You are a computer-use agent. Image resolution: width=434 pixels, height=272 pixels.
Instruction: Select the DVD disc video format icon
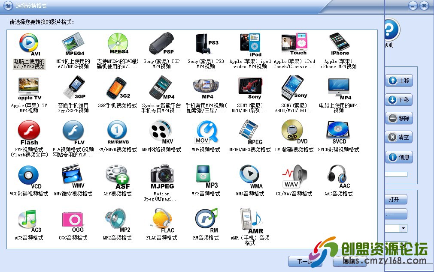(294, 132)
